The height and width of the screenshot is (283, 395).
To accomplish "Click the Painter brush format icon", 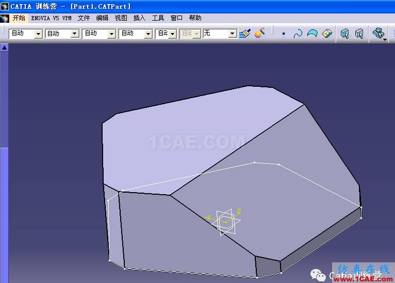I will pos(244,33).
